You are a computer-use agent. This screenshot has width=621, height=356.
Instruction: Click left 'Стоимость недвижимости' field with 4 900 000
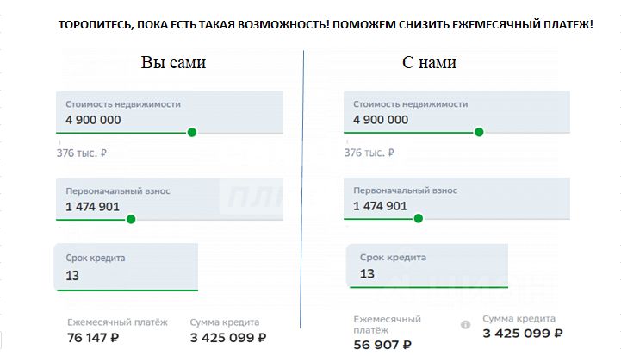click(x=170, y=112)
